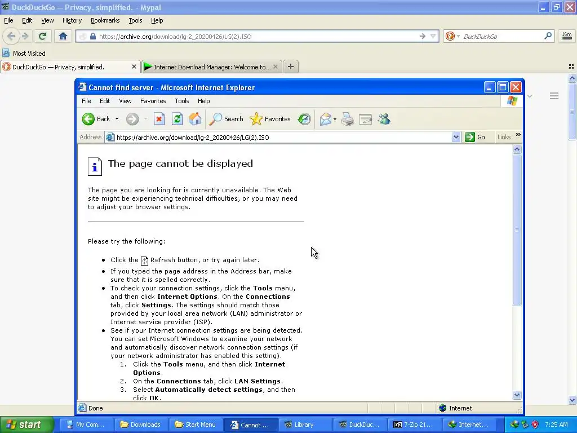The height and width of the screenshot is (433, 577).
Task: Click the go arrow in Mypal URL bar
Action: [423, 36]
